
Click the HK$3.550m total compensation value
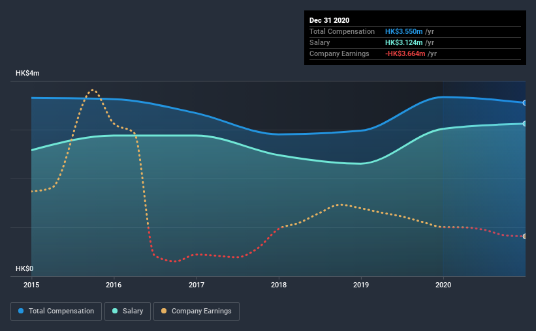[403, 31]
